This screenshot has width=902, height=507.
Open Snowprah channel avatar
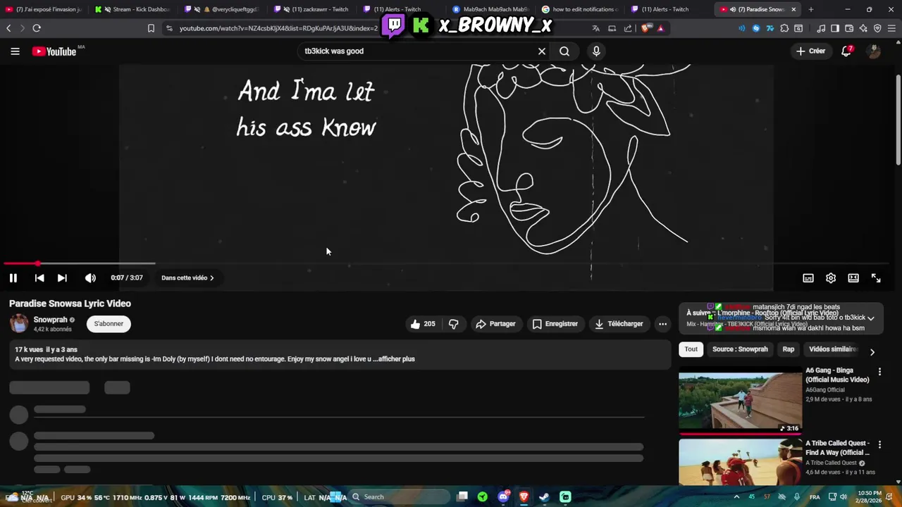click(x=19, y=324)
